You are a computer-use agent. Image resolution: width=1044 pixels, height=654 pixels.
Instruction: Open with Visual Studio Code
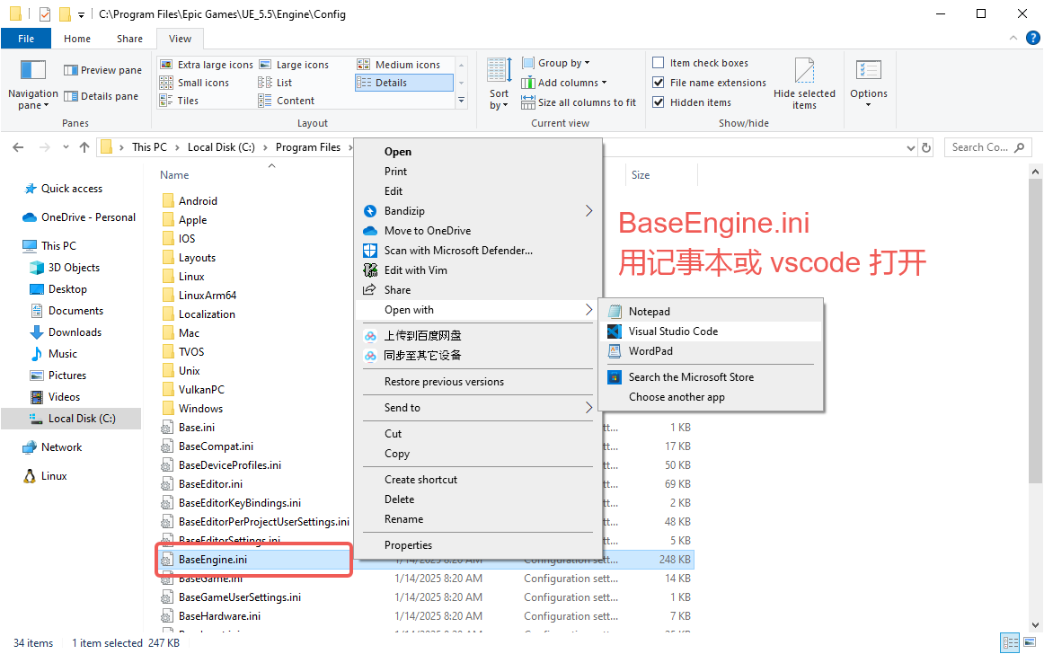(x=711, y=331)
